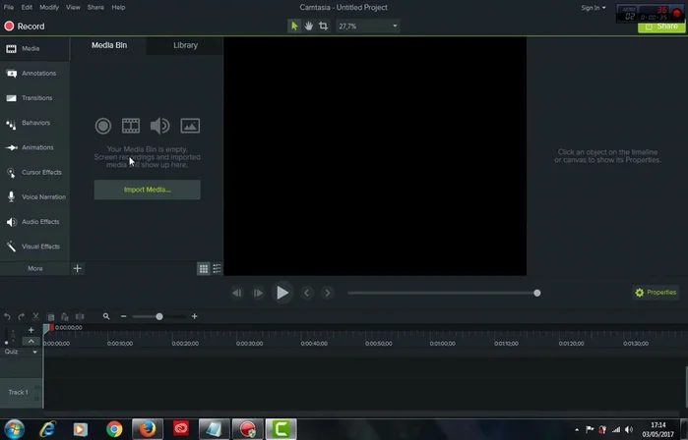The image size is (688, 440).
Task: Switch to the Library tab
Action: click(185, 45)
